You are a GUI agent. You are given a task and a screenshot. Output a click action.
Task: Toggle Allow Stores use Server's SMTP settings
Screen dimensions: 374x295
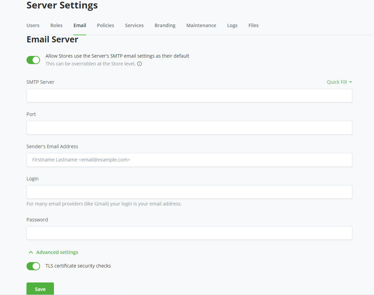(33, 60)
